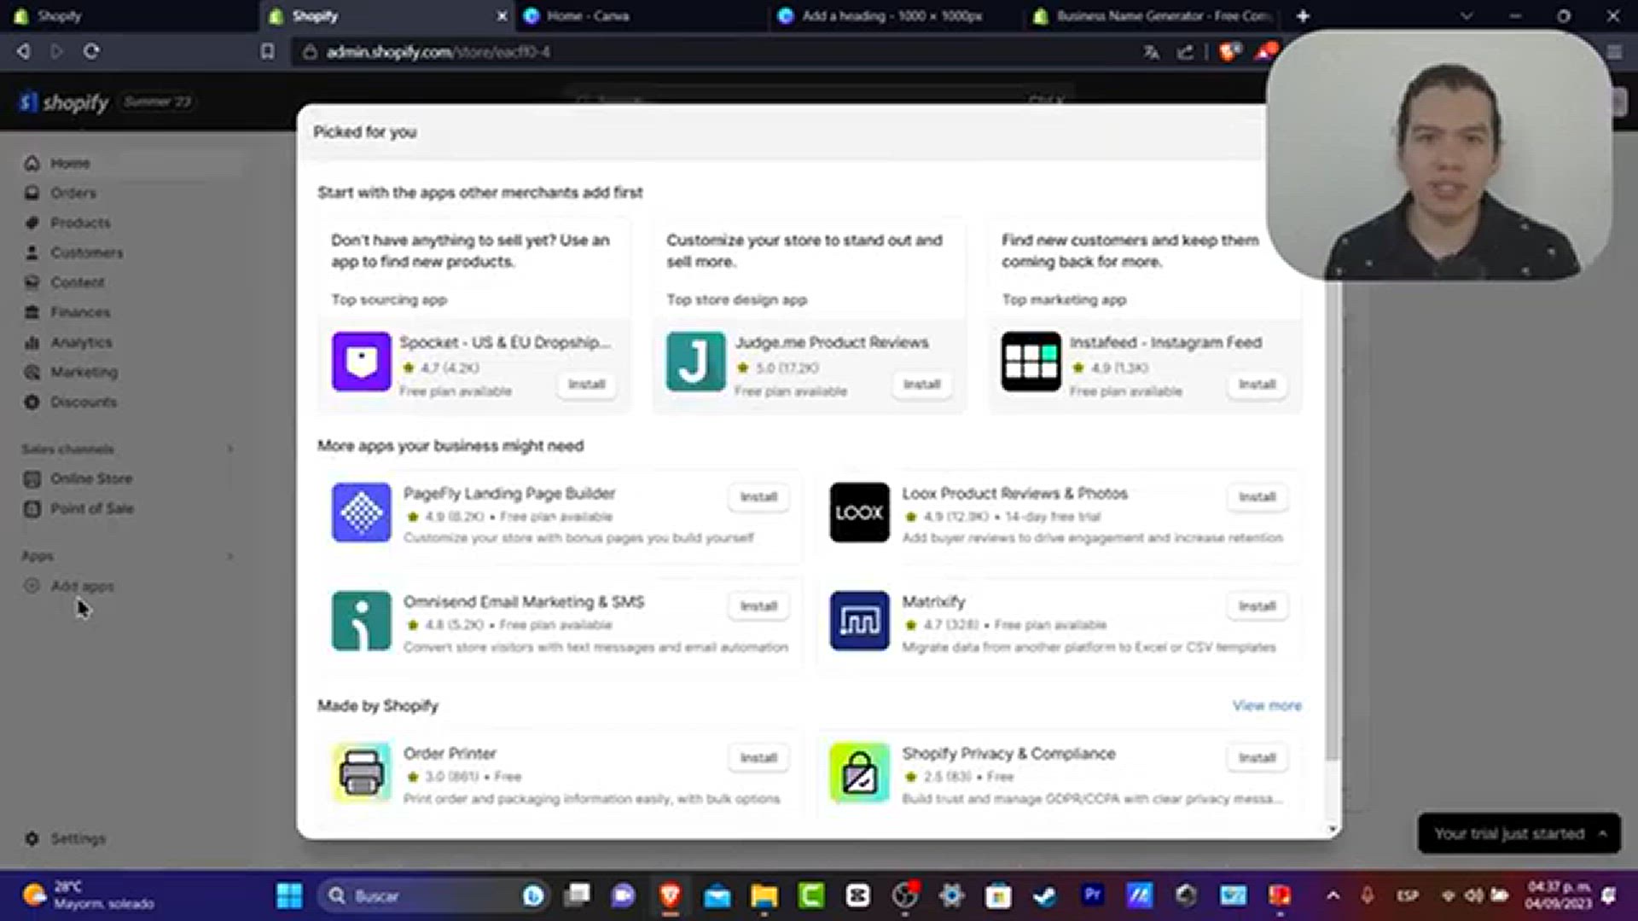Expand the Your trial just started banner

tap(1519, 833)
